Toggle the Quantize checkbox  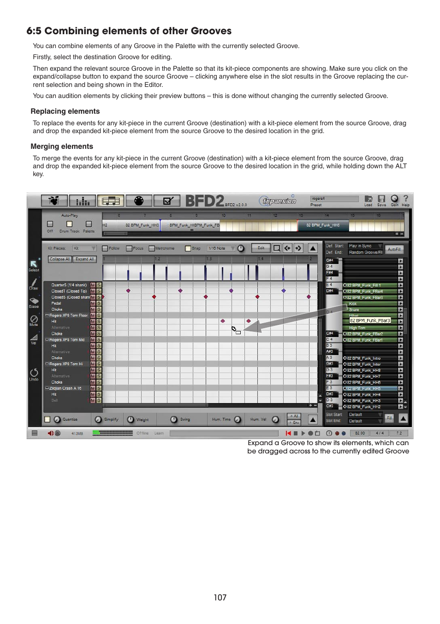click(47, 419)
